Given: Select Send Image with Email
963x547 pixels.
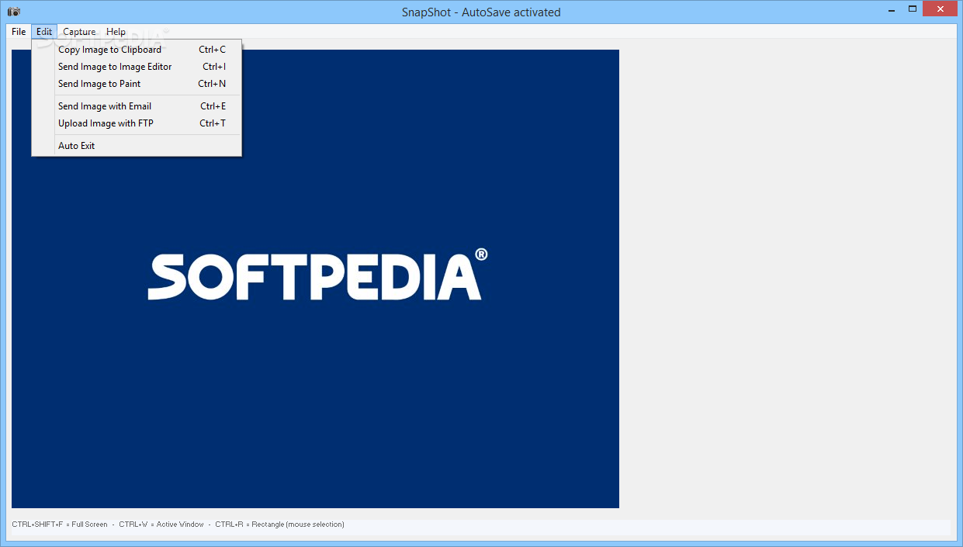Looking at the screenshot, I should click(x=137, y=106).
